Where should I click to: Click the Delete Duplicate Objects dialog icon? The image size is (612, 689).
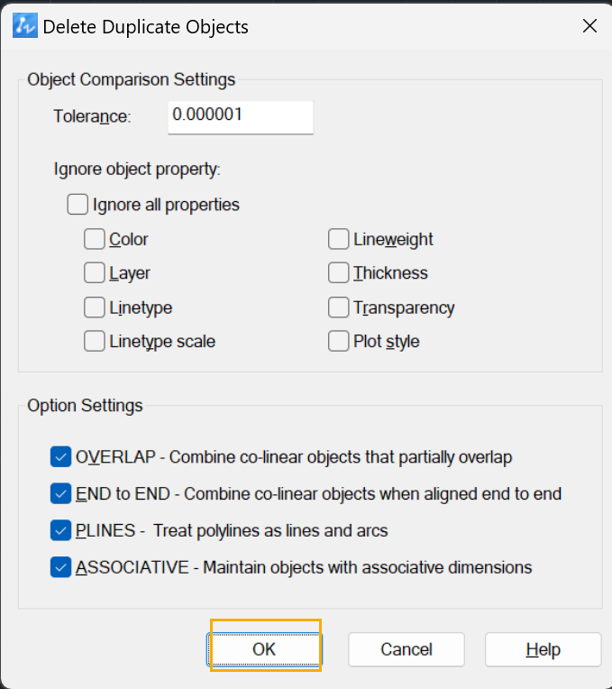(25, 26)
